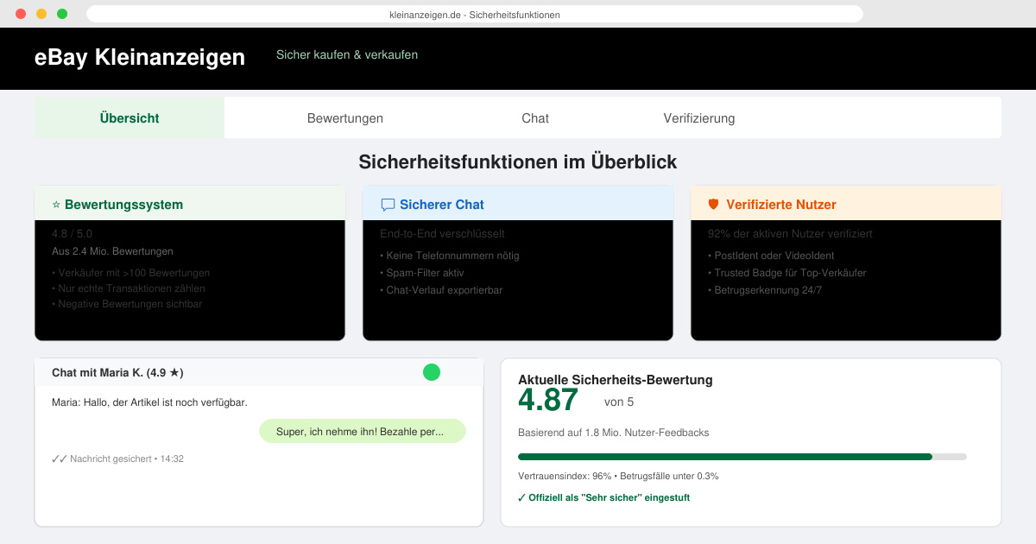Click Maria's message Hallo, der Artikel
This screenshot has width=1036, height=544.
click(149, 402)
